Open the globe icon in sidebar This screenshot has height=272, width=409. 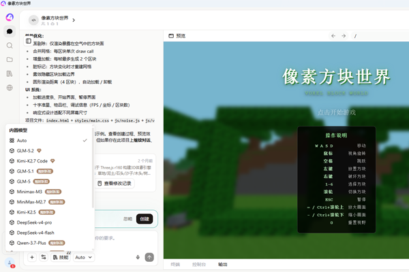(10, 88)
